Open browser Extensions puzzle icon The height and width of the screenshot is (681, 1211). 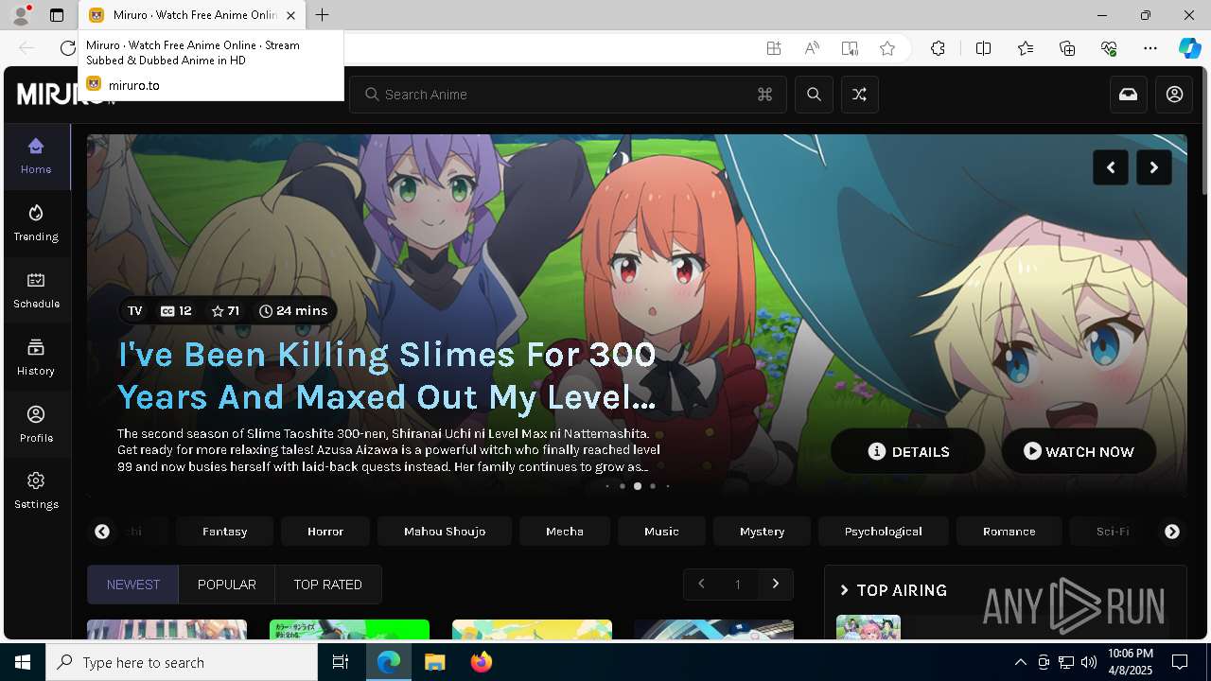[938, 48]
